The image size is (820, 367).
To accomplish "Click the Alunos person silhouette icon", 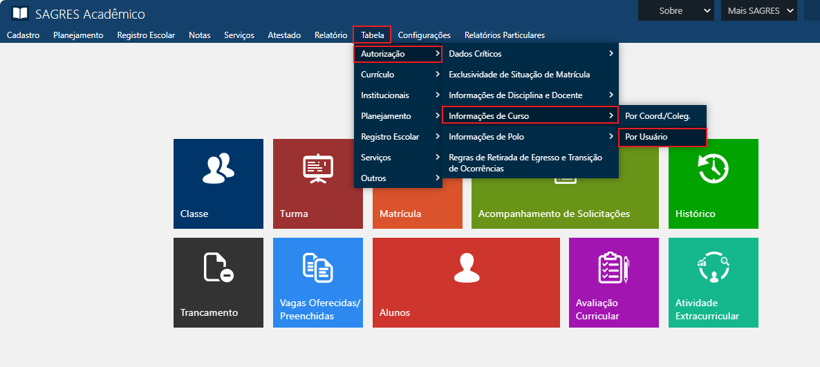I will (x=466, y=267).
